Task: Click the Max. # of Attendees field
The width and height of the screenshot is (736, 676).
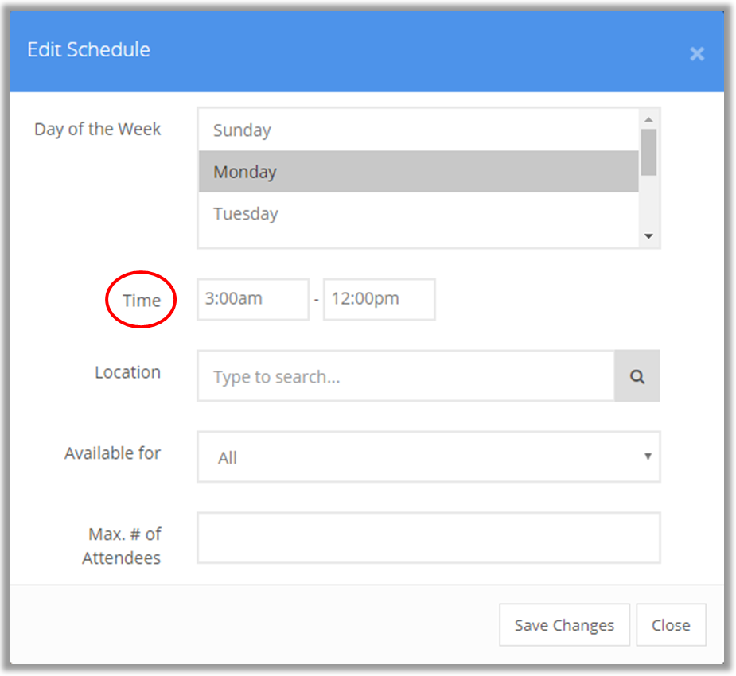Action: click(429, 538)
